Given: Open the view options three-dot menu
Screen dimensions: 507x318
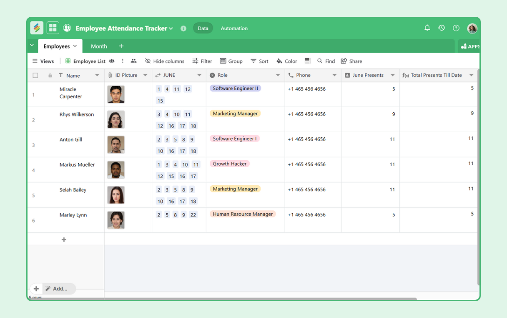Looking at the screenshot, I should click(123, 61).
